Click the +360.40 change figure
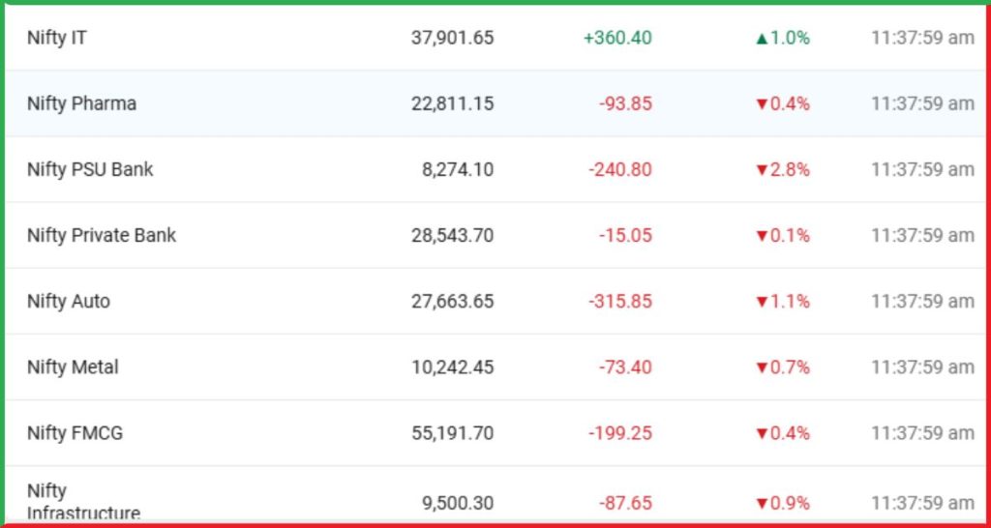This screenshot has width=991, height=528. pyautogui.click(x=617, y=38)
